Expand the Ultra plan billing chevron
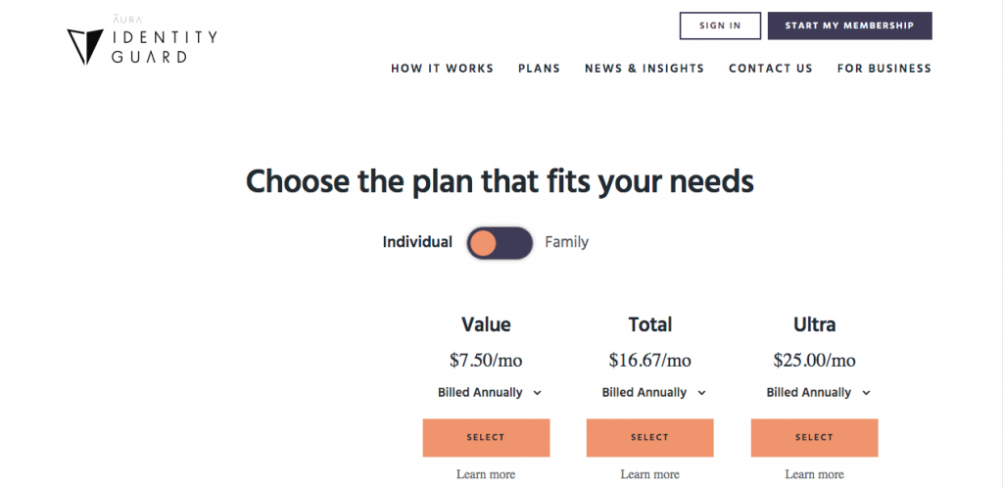1003x488 pixels. (x=866, y=393)
